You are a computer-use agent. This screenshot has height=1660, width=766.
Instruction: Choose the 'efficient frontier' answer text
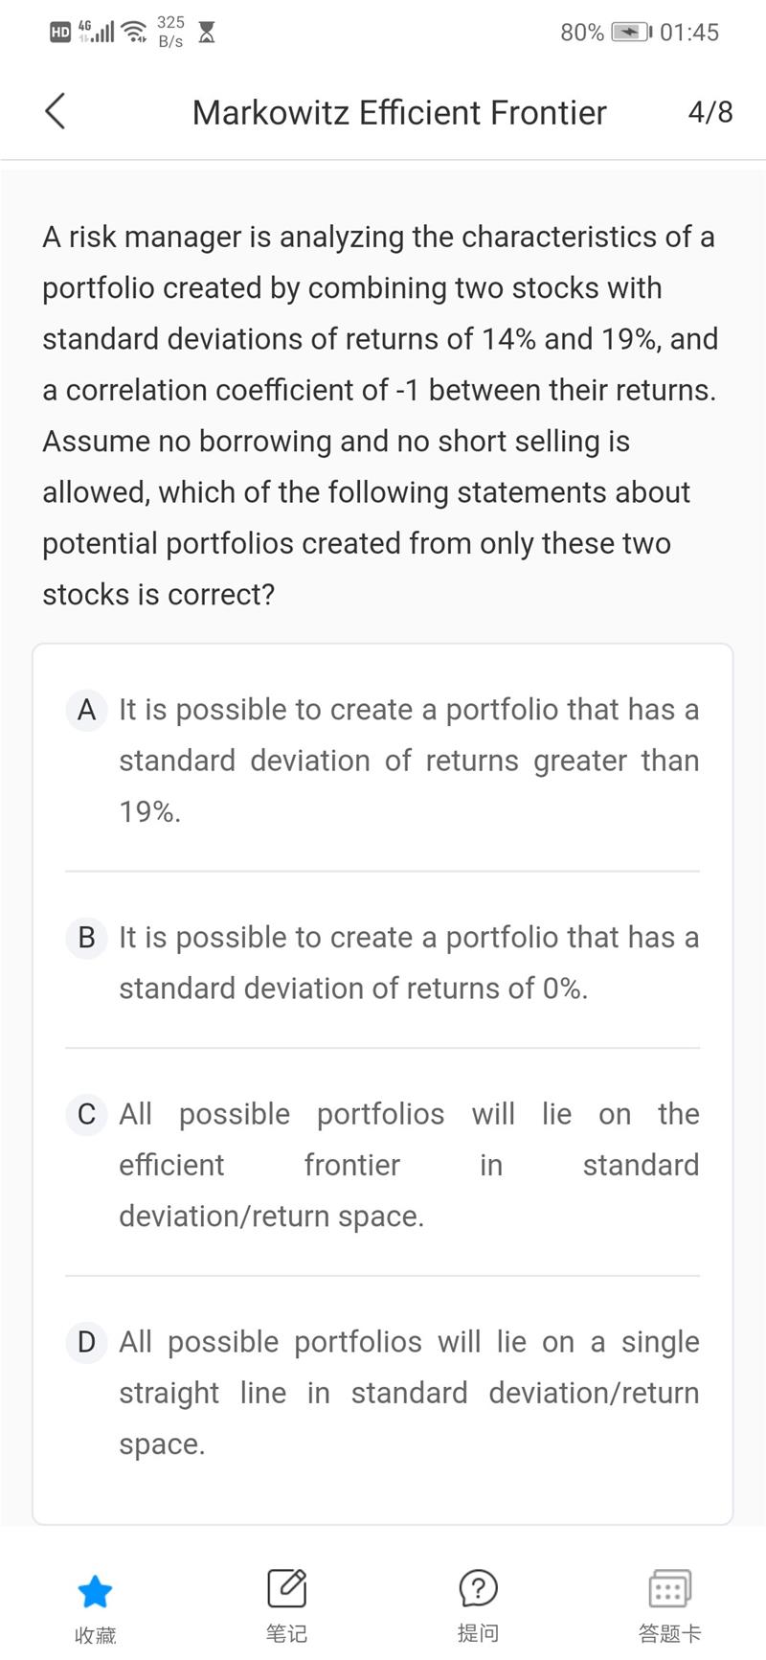click(409, 1165)
